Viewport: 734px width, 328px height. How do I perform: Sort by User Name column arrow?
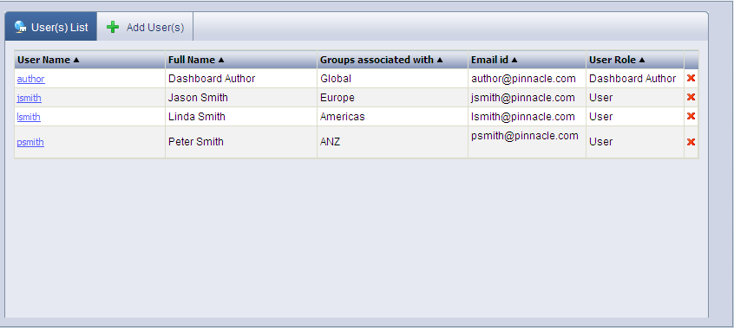[76, 60]
